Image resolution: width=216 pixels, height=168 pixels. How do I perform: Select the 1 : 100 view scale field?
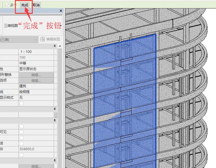tap(36, 52)
